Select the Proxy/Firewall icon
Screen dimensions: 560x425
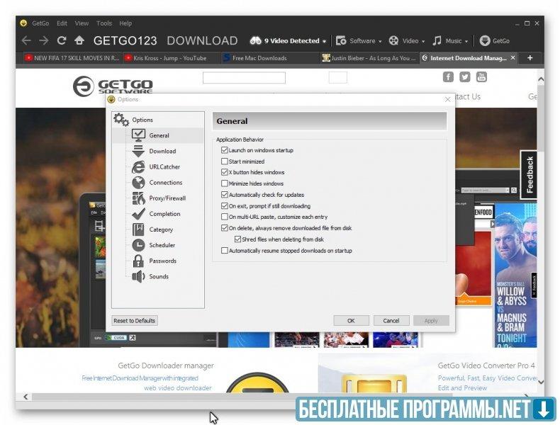tap(138, 198)
